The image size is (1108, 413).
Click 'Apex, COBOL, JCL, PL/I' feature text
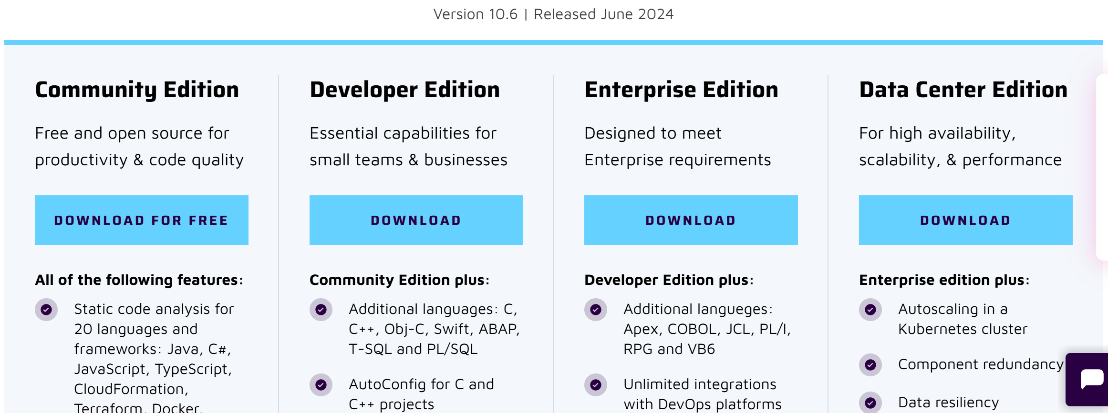[707, 329]
